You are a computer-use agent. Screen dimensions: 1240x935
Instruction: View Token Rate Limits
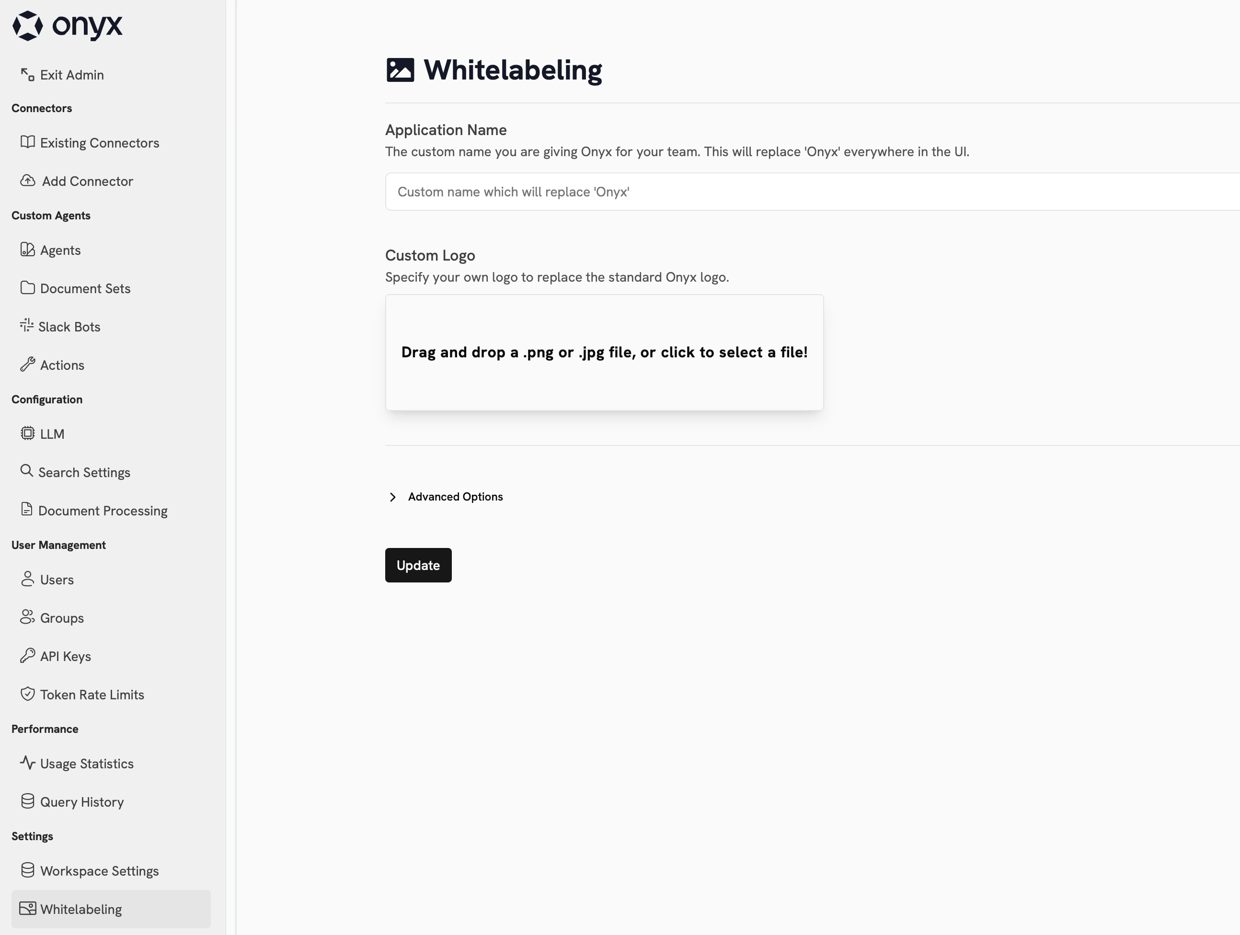[x=92, y=694]
